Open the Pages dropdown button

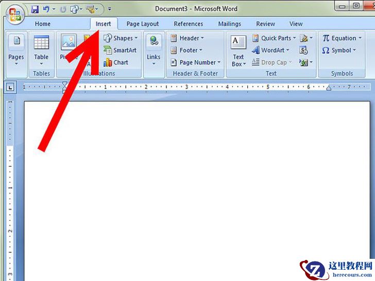[x=16, y=50]
